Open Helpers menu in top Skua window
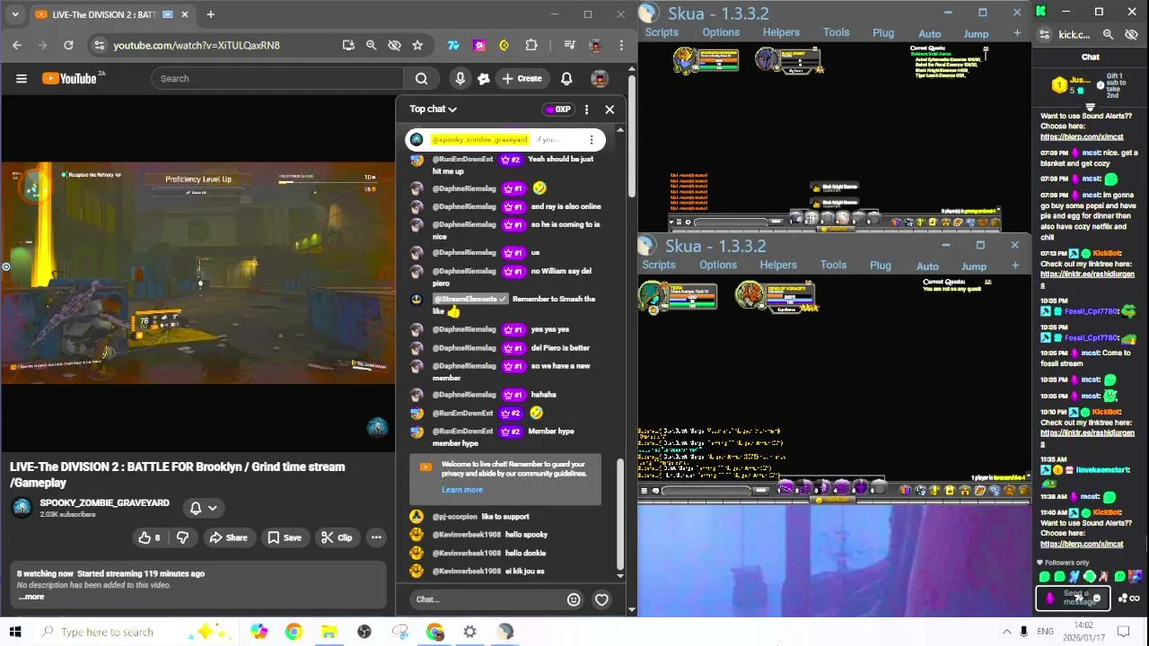This screenshot has height=646, width=1149. [781, 32]
